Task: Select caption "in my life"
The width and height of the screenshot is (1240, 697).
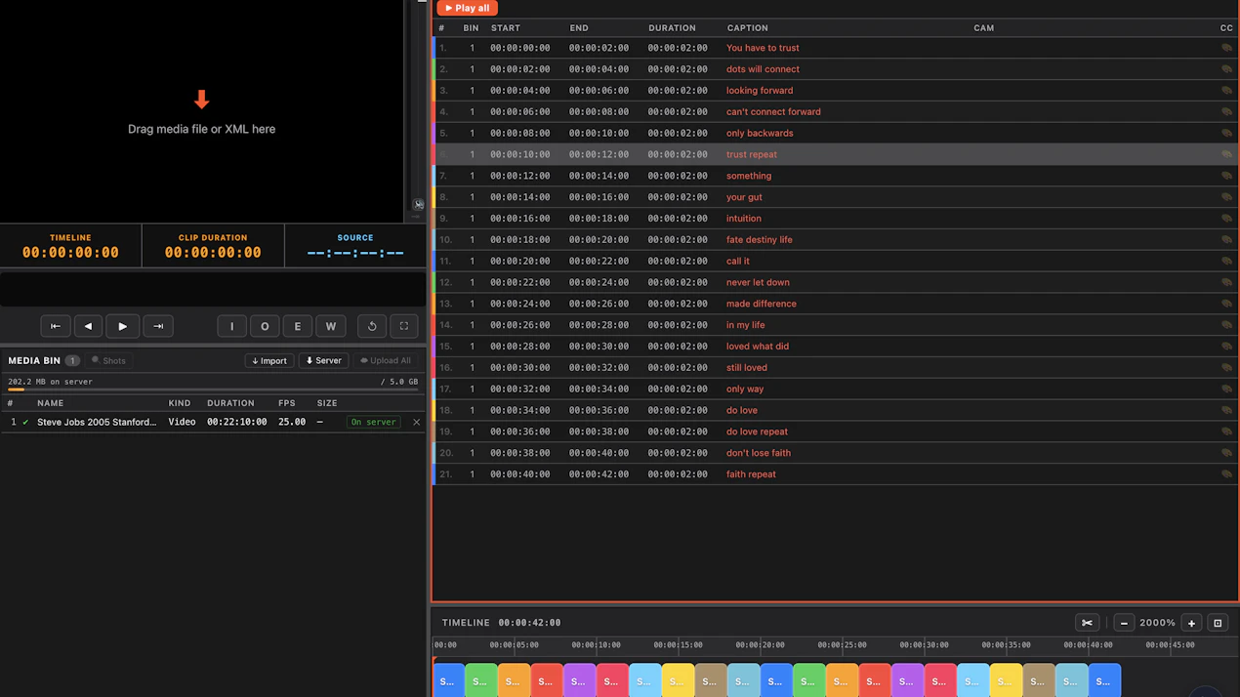Action: (x=745, y=325)
